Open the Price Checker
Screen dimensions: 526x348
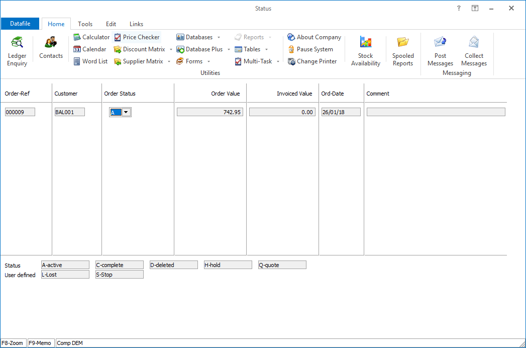[137, 37]
